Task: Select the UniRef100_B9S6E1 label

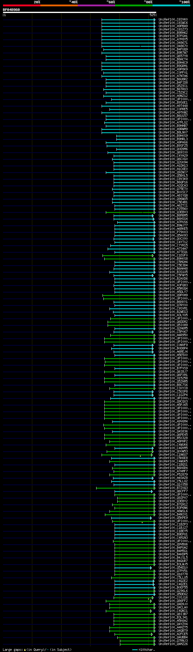Action: click(173, 103)
